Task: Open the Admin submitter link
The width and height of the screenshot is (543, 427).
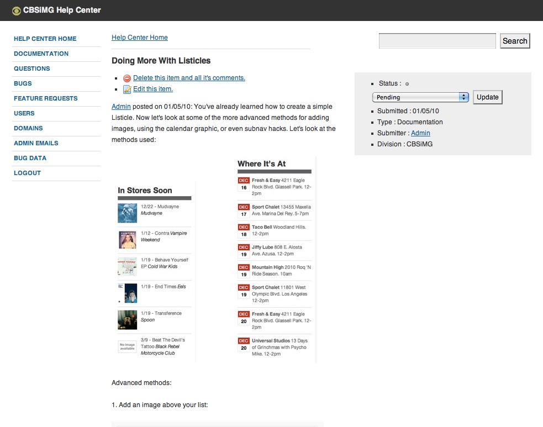Action: [420, 133]
